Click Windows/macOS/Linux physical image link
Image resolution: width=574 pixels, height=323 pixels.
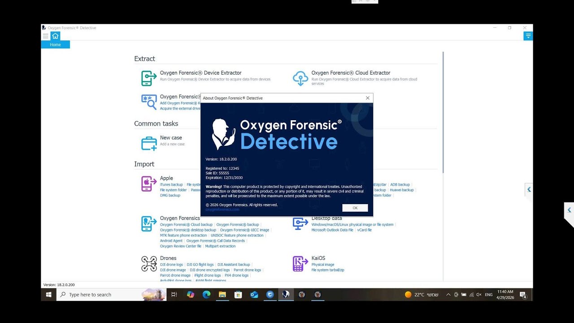click(x=352, y=224)
